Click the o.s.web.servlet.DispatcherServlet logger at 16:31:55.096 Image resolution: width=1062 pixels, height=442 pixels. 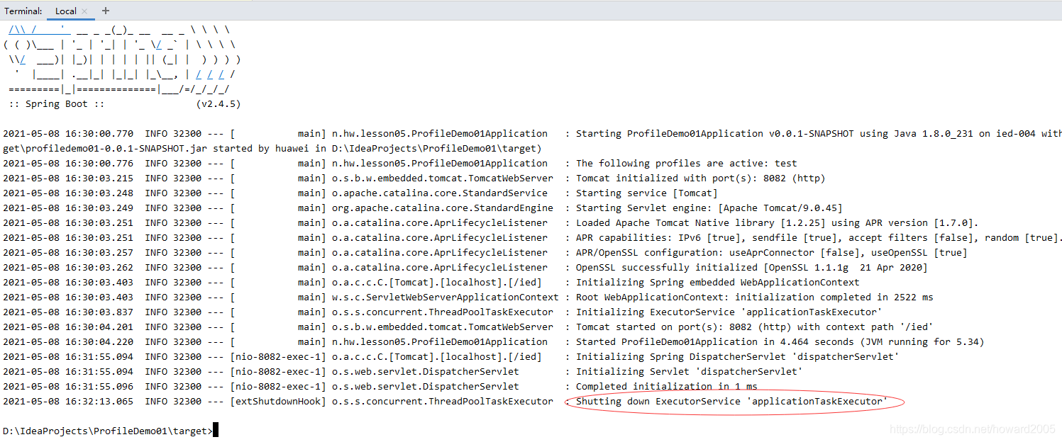426,387
